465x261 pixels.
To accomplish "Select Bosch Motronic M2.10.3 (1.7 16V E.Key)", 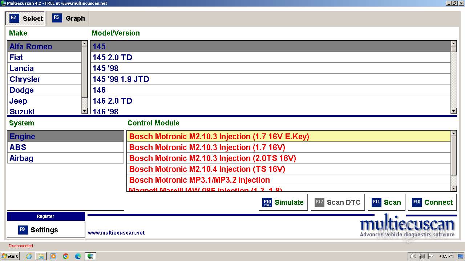I will pyautogui.click(x=289, y=136).
